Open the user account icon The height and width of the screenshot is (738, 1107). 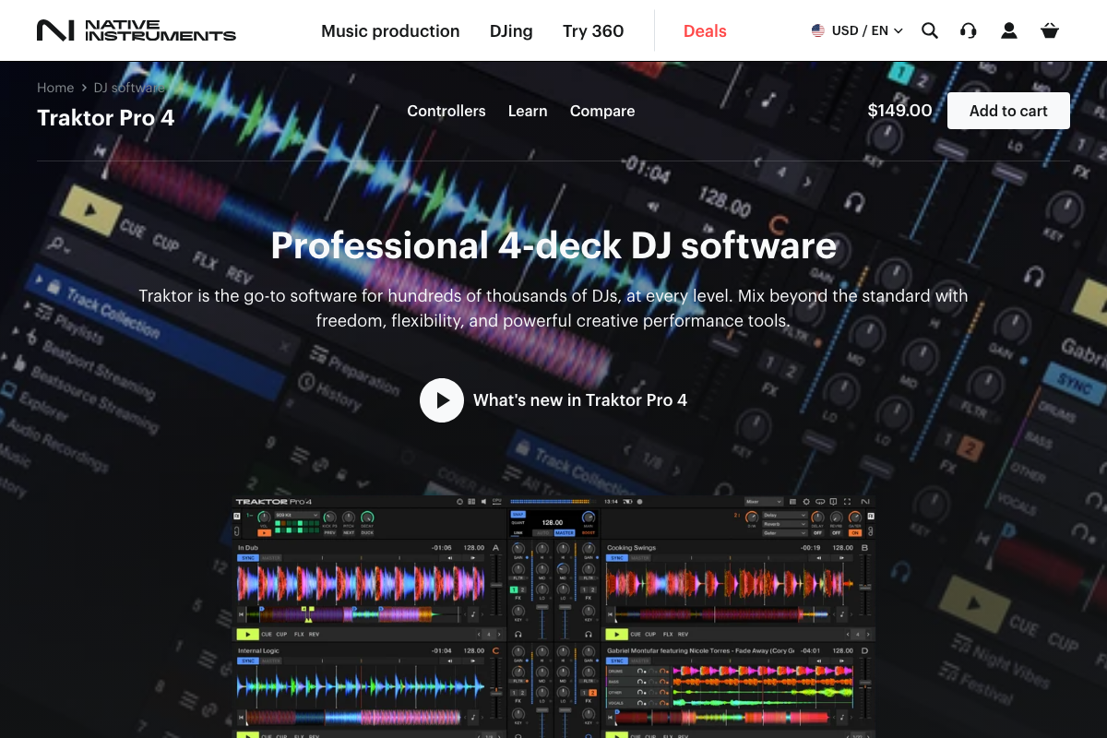1009,30
